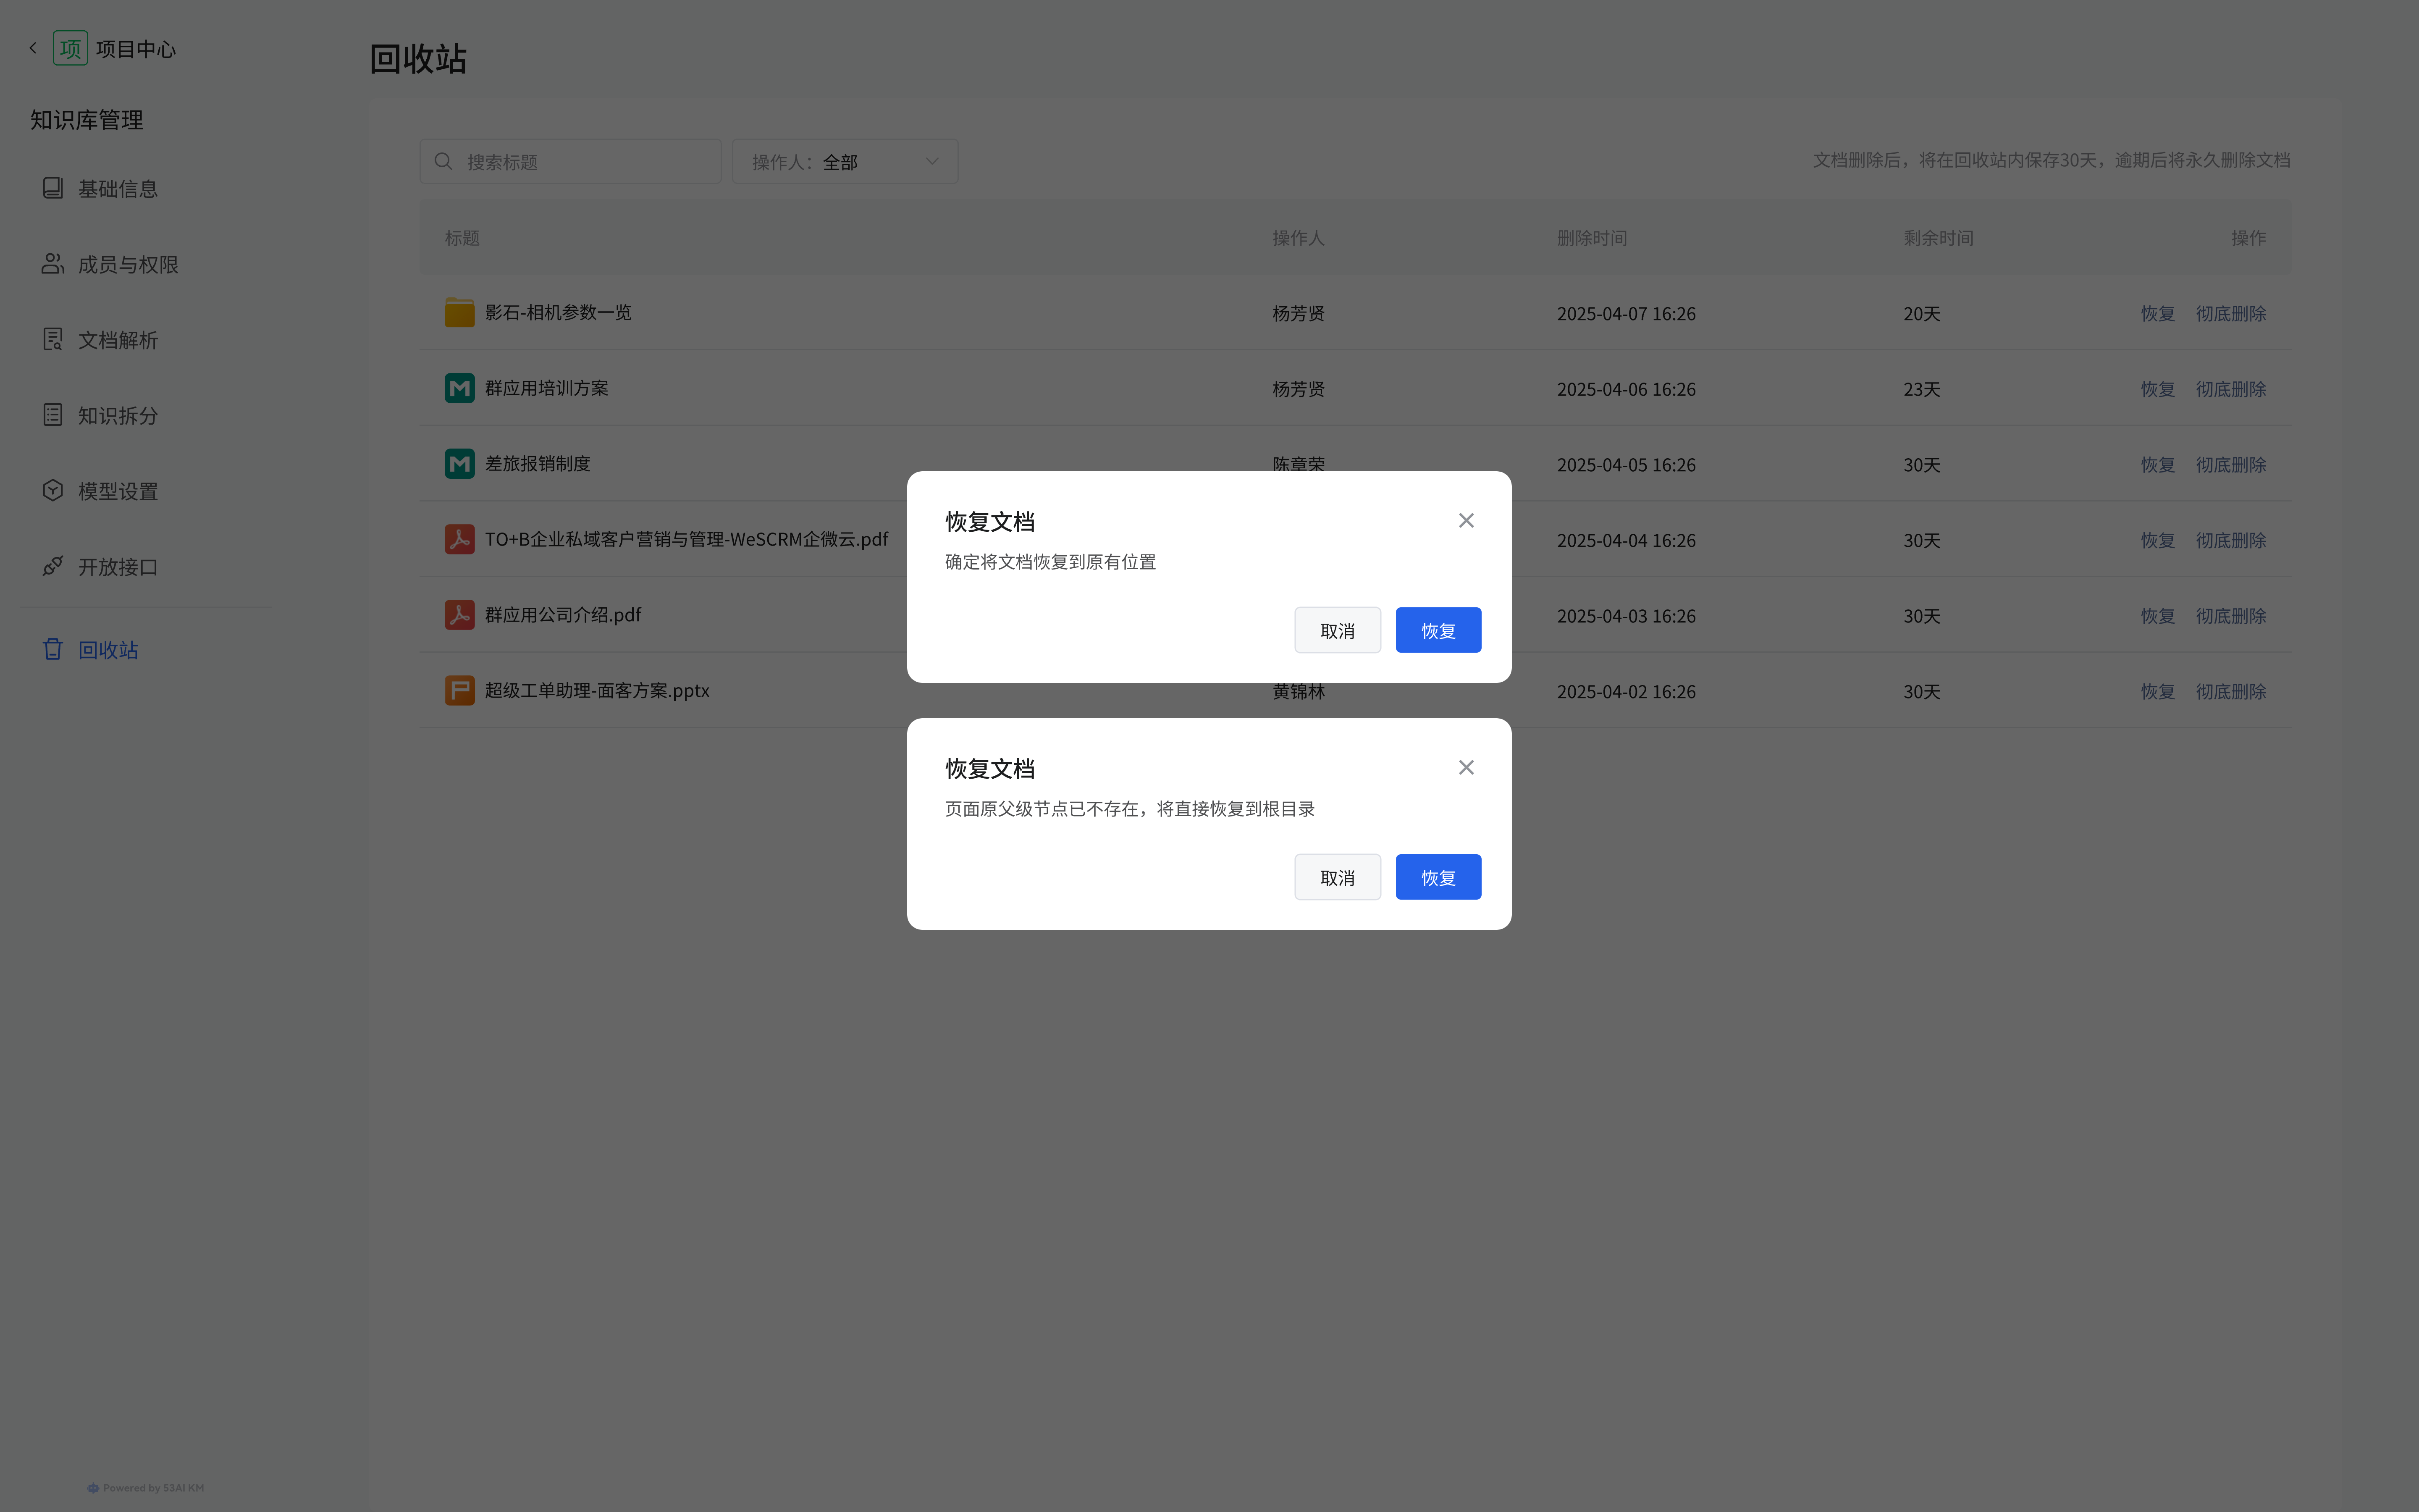
Task: Open the 操作人：全部 dropdown
Action: coord(845,161)
